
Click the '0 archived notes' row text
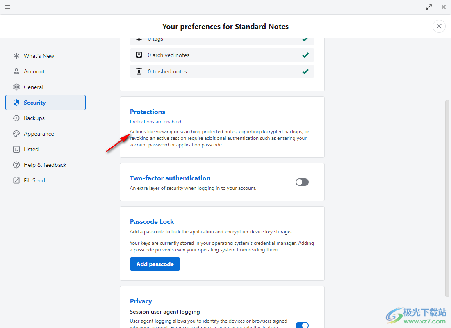pos(169,55)
